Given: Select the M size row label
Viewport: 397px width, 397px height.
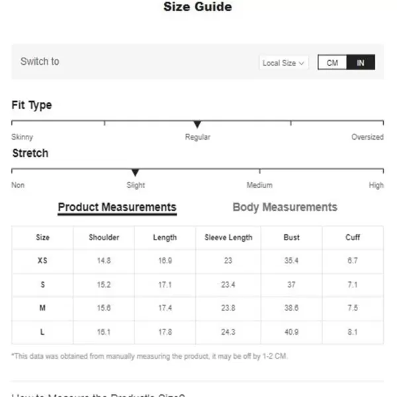Looking at the screenshot, I should [x=42, y=308].
